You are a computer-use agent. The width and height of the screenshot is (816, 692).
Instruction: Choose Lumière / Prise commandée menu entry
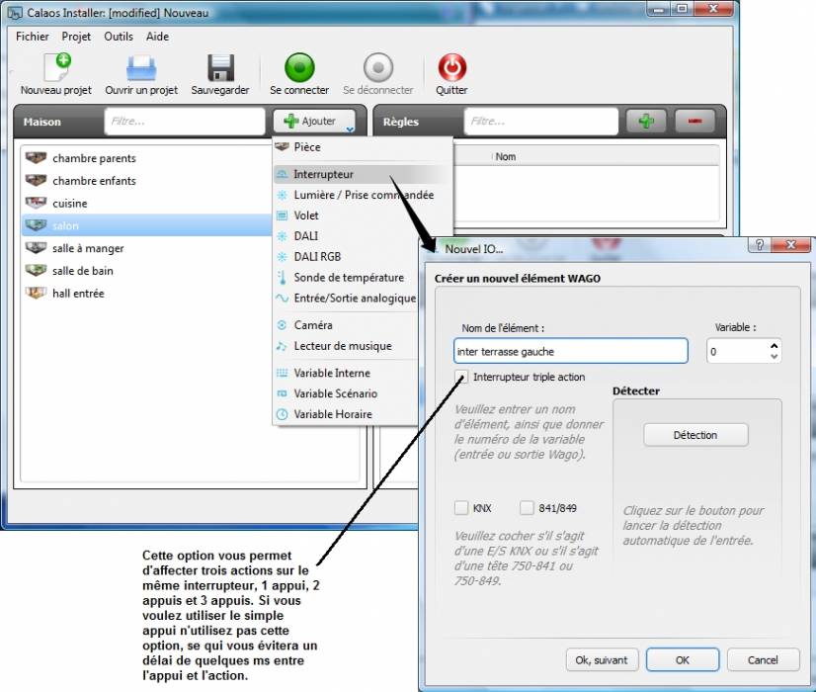[361, 195]
